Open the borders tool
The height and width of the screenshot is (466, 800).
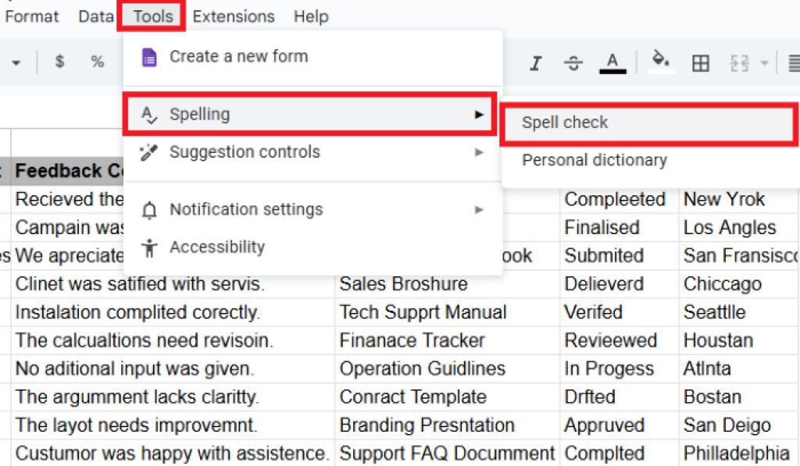click(701, 63)
